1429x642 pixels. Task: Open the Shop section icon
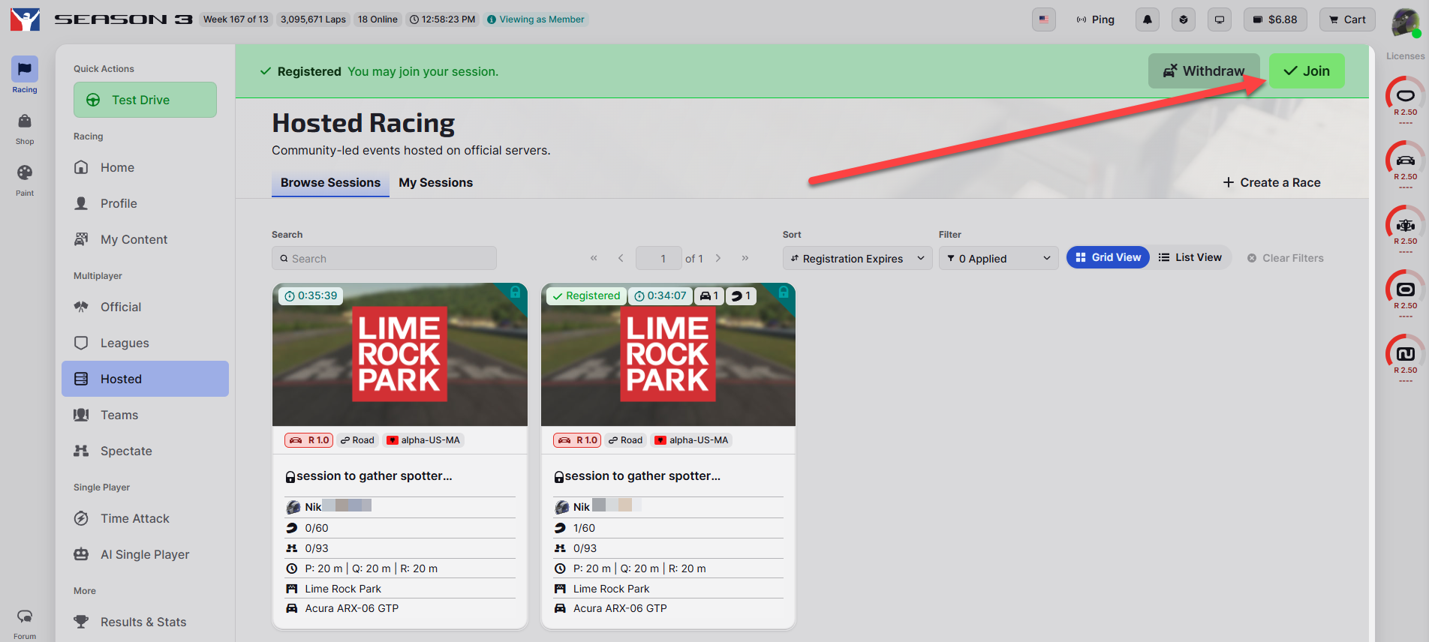tap(25, 128)
